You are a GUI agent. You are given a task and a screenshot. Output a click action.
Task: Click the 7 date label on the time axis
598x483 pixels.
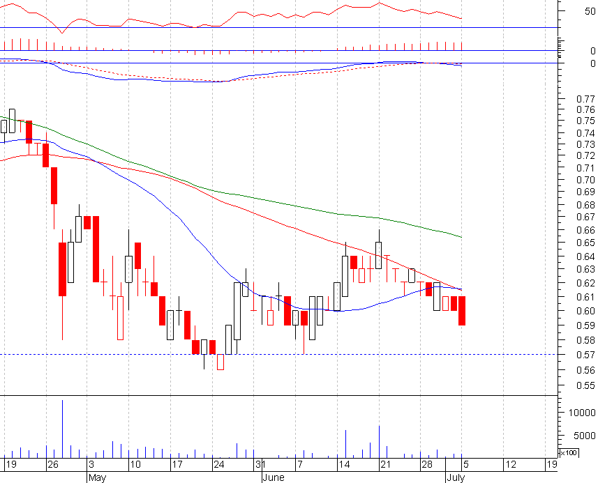pos(300,464)
